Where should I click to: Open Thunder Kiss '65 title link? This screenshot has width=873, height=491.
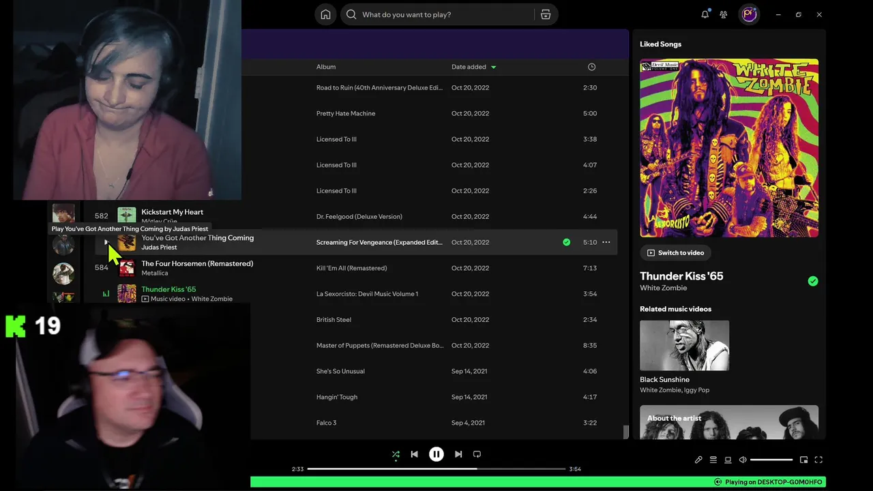click(681, 276)
